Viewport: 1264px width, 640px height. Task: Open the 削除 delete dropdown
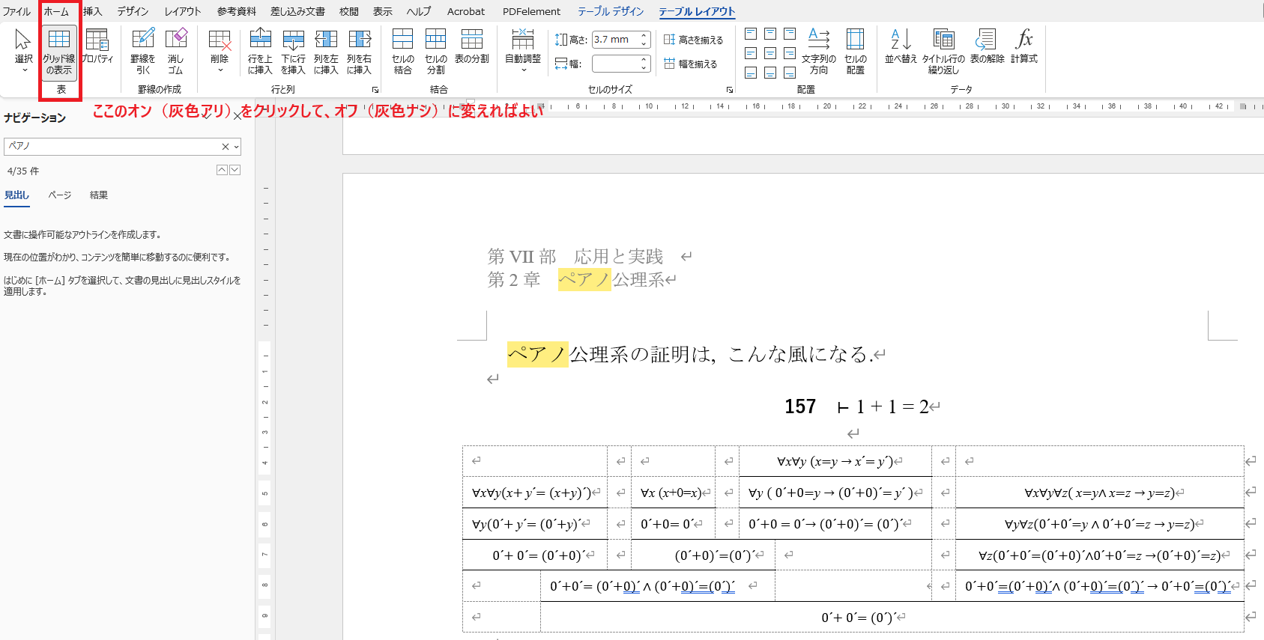(x=220, y=51)
